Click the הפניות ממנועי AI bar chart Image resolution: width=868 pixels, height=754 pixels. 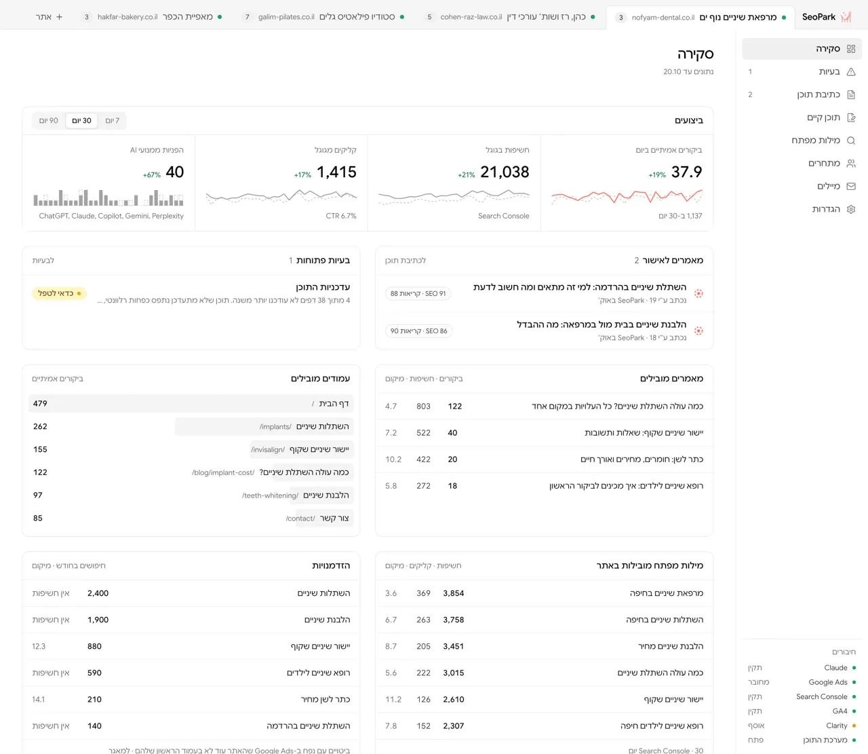pos(108,197)
